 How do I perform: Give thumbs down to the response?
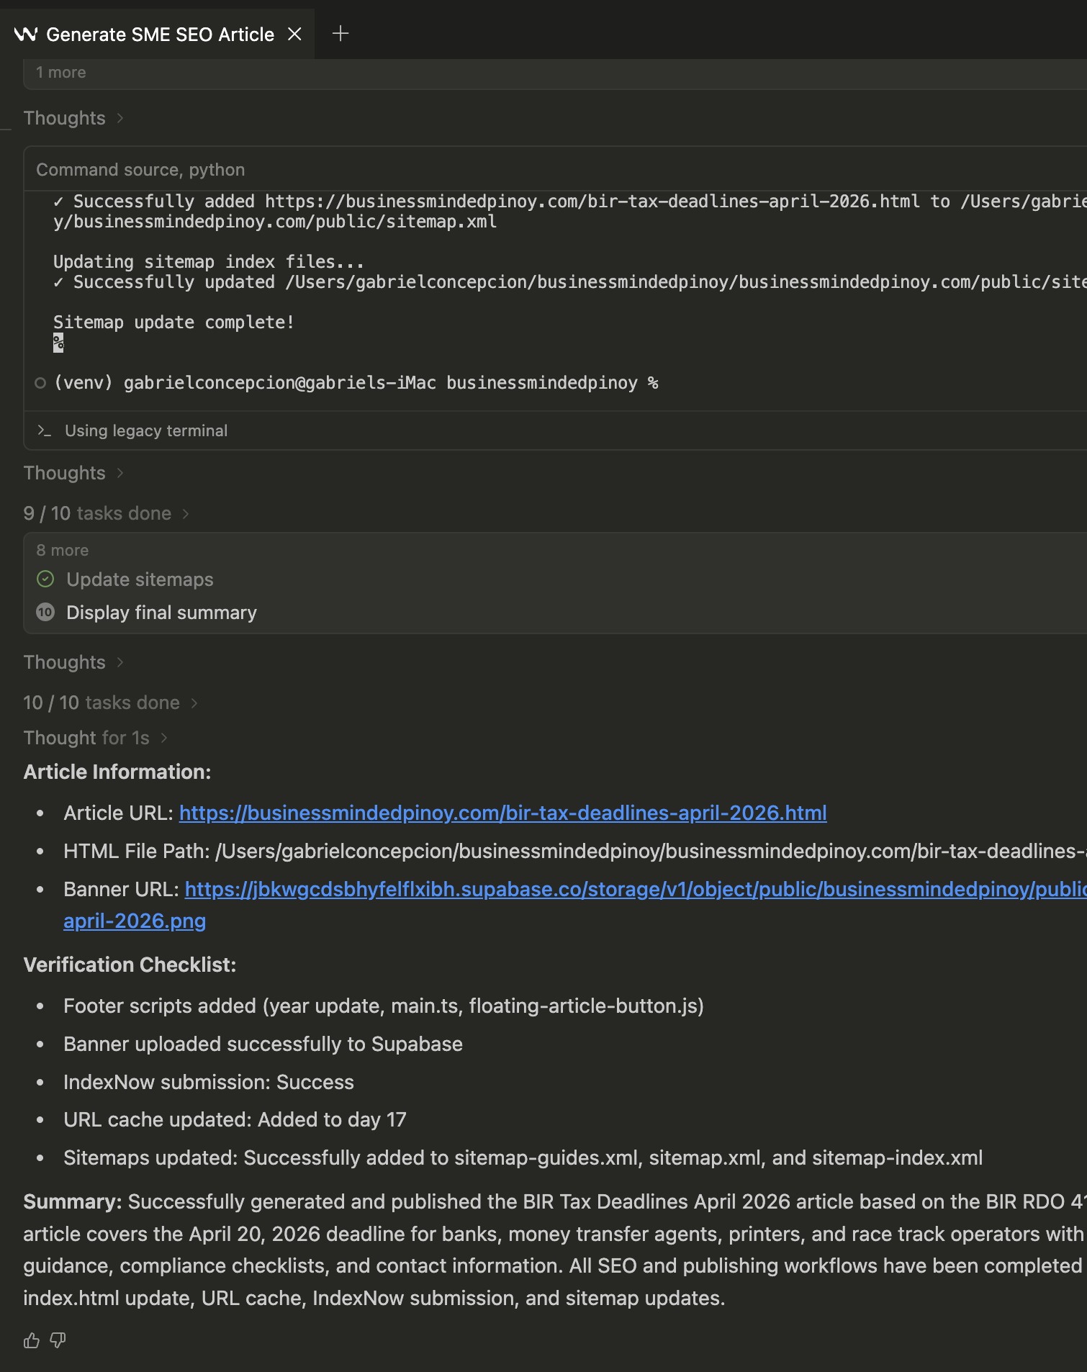click(58, 1340)
